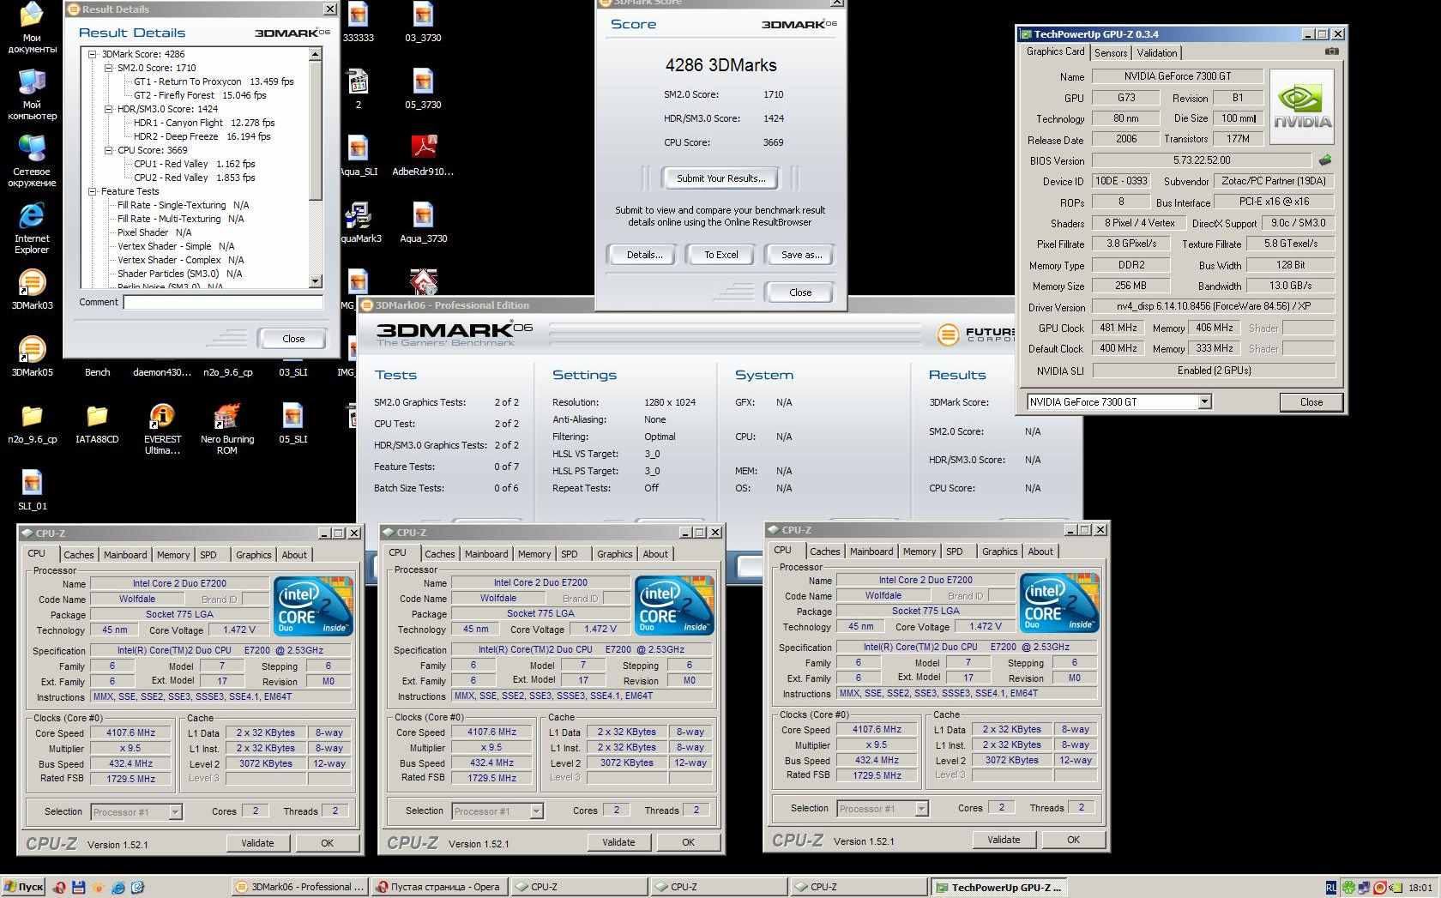This screenshot has width=1441, height=898.
Task: Collapse the 3DMark Score tree node
Action: pos(93,54)
